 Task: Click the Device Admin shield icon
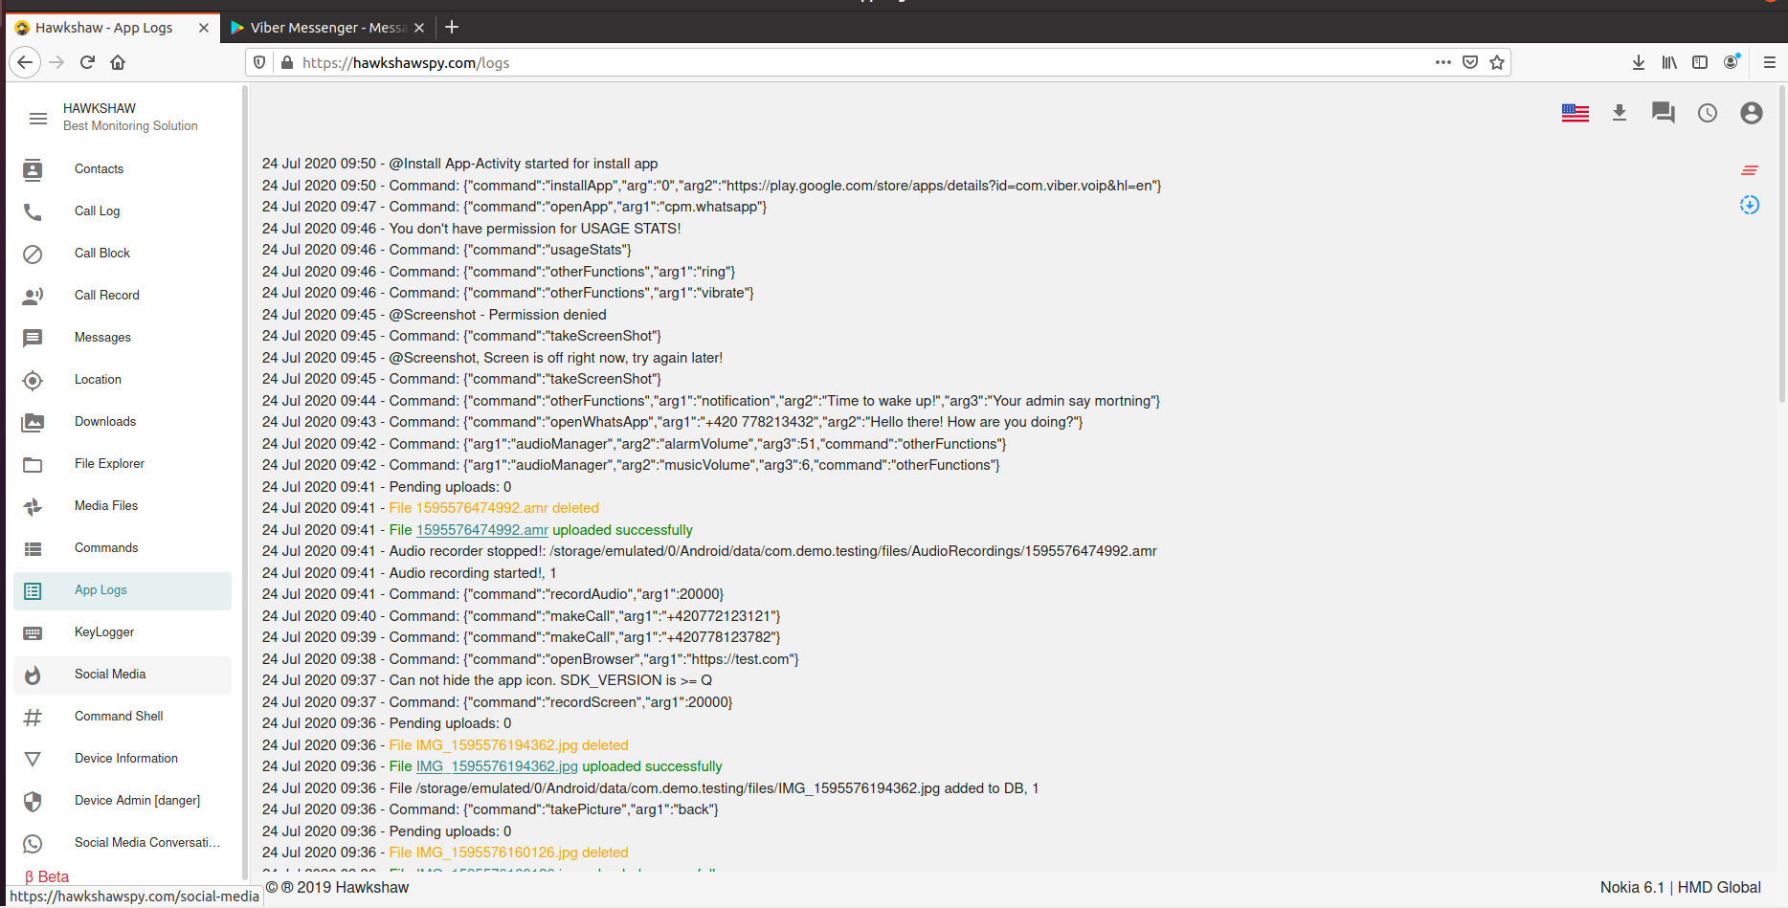[x=33, y=801]
